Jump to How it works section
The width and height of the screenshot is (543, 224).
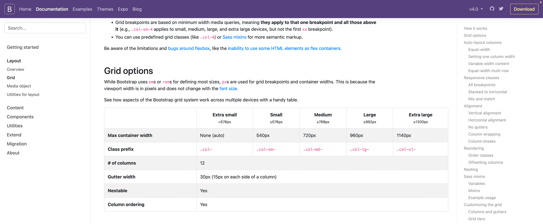tap(475, 28)
